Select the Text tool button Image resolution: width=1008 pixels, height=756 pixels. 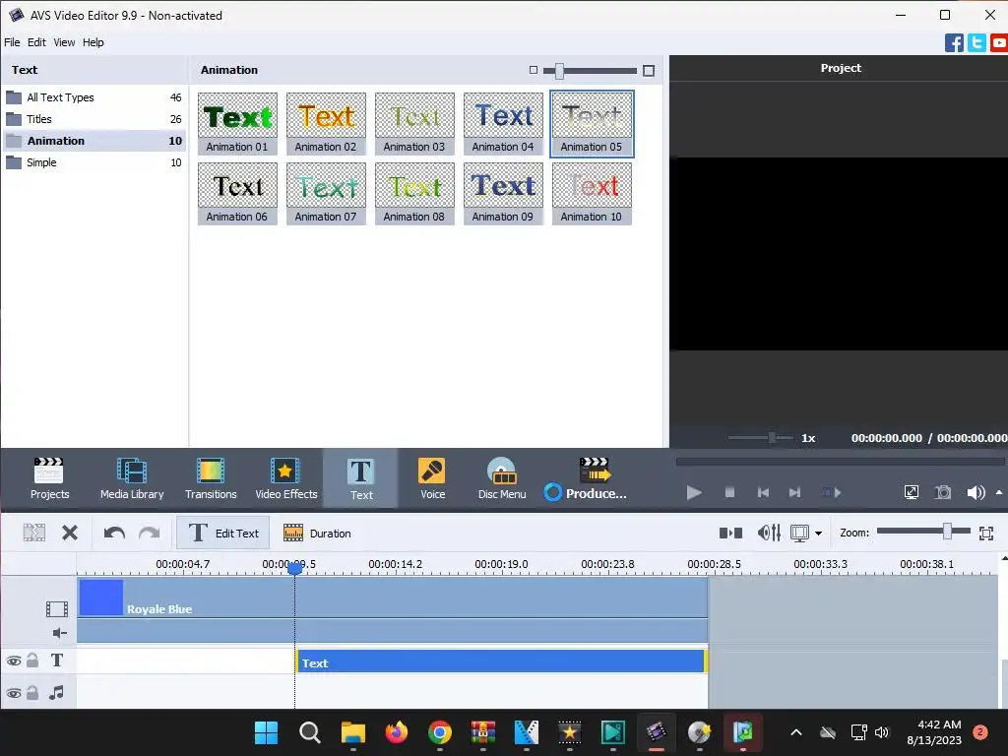(x=360, y=478)
